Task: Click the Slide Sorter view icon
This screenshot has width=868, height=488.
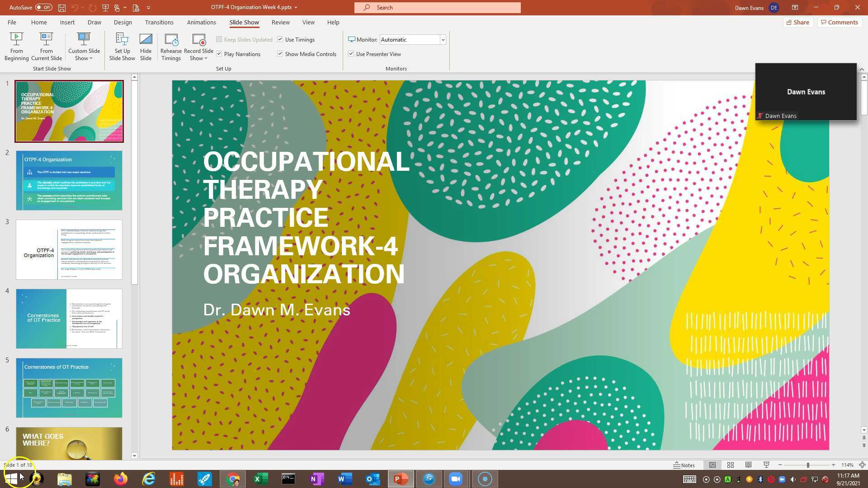Action: click(730, 465)
